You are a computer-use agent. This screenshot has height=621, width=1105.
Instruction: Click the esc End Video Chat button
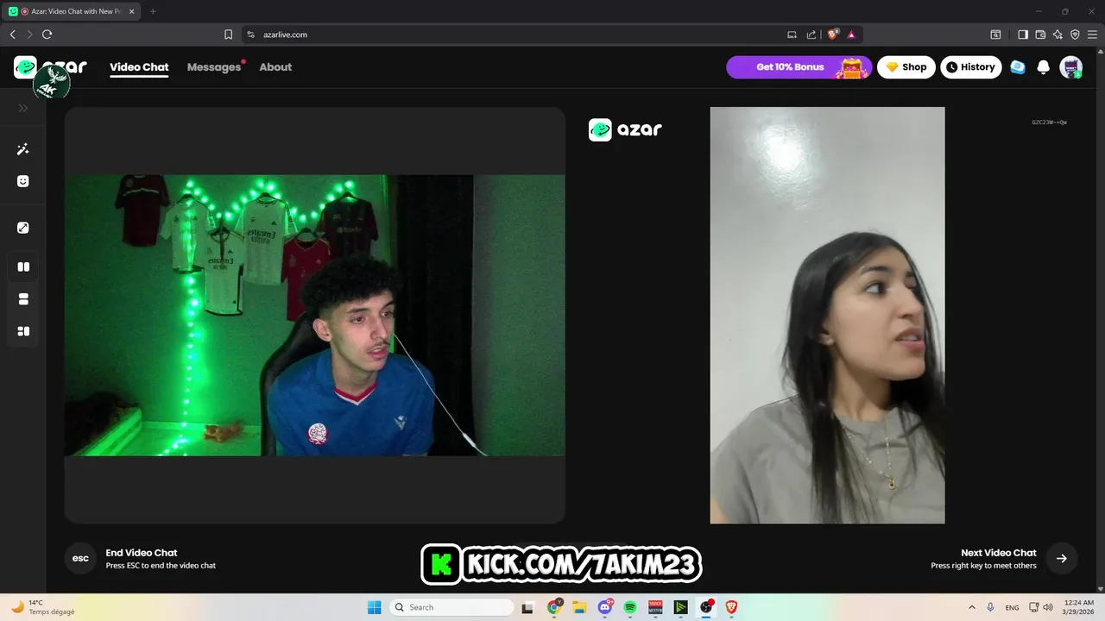coord(80,558)
